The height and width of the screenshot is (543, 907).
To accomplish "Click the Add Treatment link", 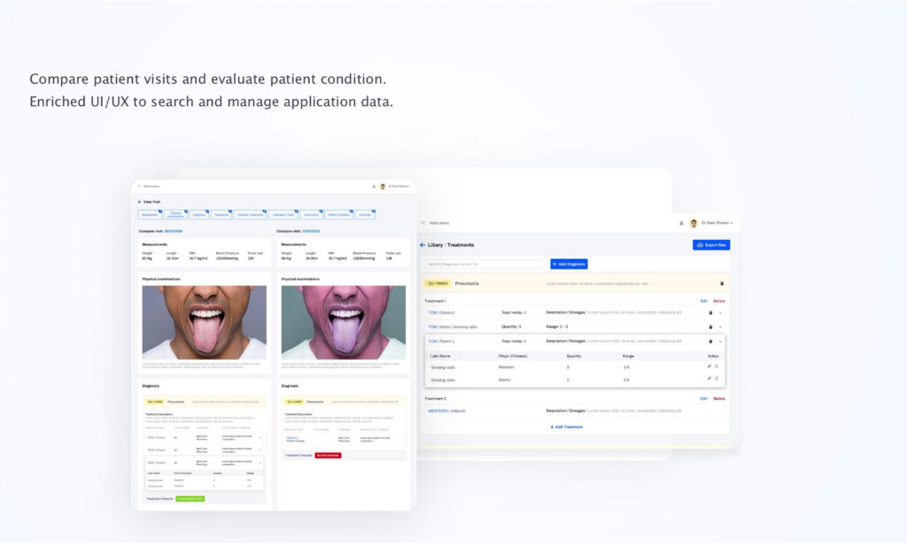I will (x=567, y=426).
